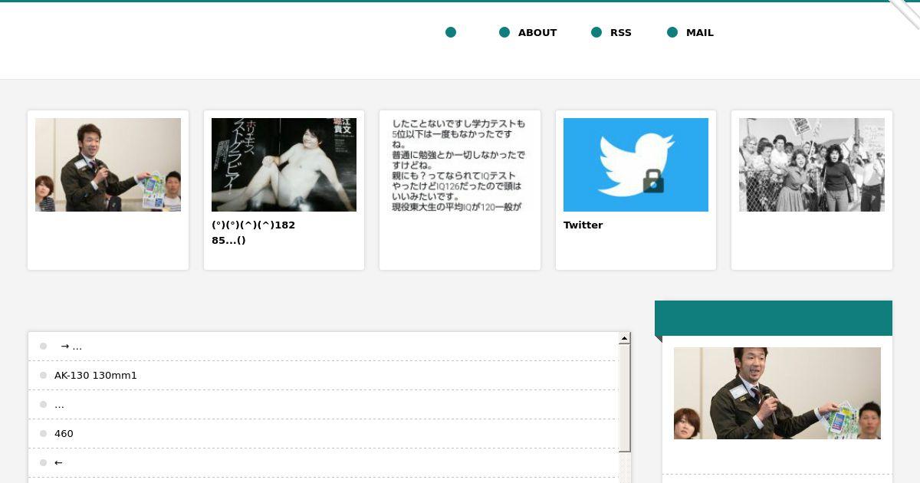This screenshot has height=483, width=920.
Task: Click the teal bullet beside RSS
Action: click(x=596, y=32)
